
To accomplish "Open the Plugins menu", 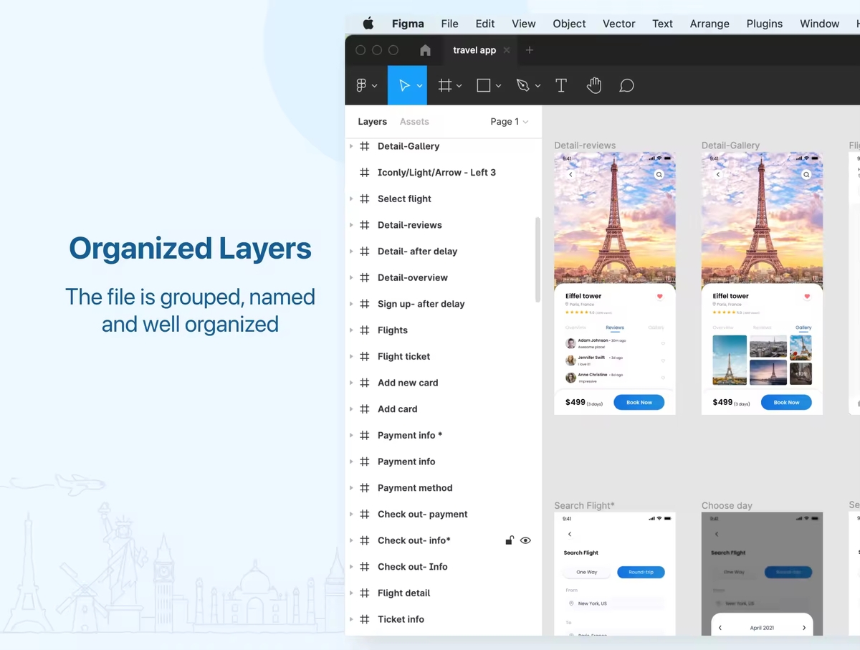I will point(764,24).
